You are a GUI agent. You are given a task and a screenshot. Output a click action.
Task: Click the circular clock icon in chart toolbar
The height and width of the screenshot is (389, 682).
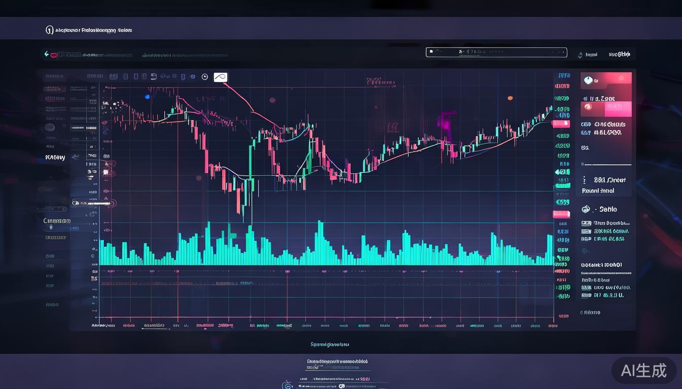[205, 77]
